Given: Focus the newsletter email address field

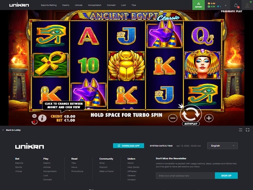Looking at the screenshot, I should point(185,175).
